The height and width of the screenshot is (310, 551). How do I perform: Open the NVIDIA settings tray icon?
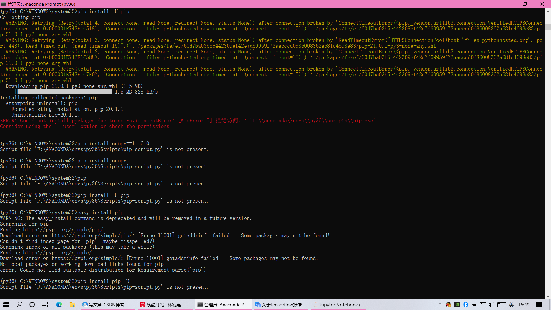[x=457, y=305]
